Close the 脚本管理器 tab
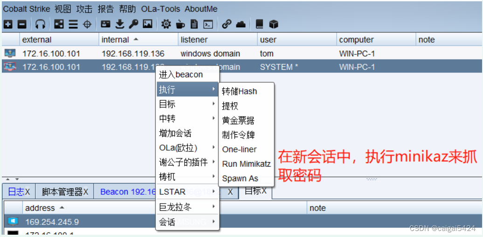Image resolution: width=483 pixels, height=237 pixels. (86, 192)
